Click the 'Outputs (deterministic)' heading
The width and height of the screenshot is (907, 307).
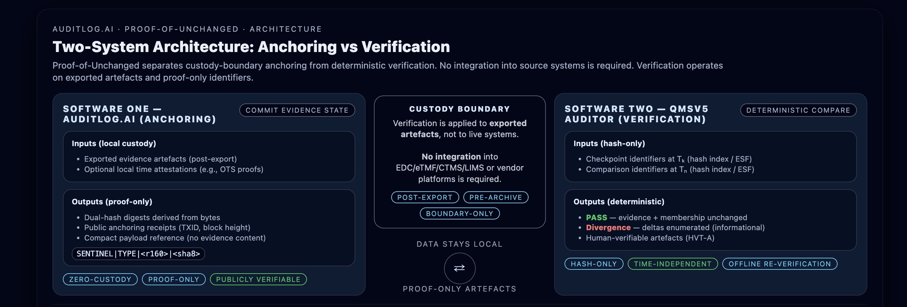tap(619, 202)
